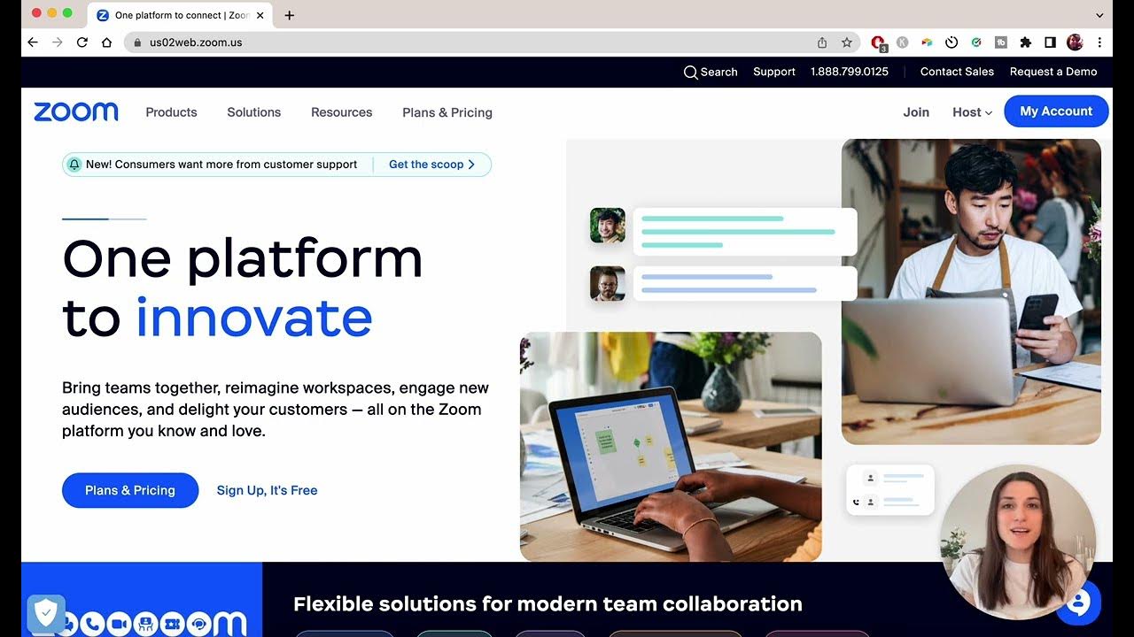
Task: Click the gray K extension icon
Action: [903, 42]
